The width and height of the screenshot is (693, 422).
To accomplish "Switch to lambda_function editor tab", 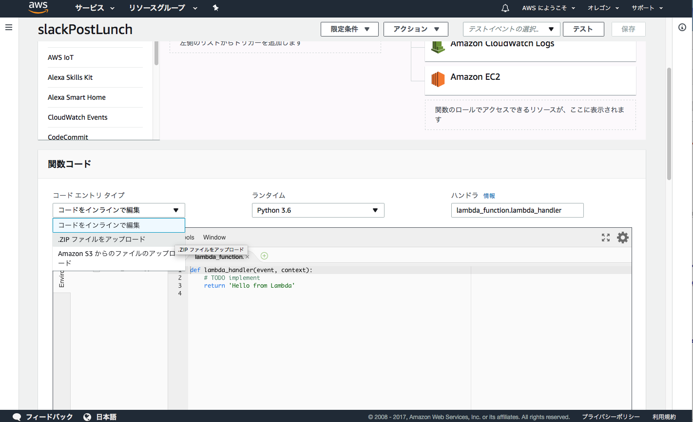I will coord(219,257).
